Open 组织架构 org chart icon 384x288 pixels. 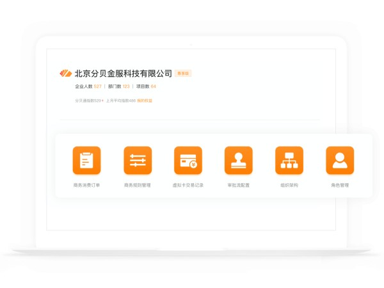[289, 161]
